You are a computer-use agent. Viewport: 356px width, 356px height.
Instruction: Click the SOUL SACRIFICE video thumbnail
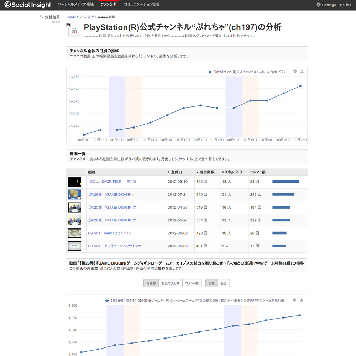pos(75,182)
